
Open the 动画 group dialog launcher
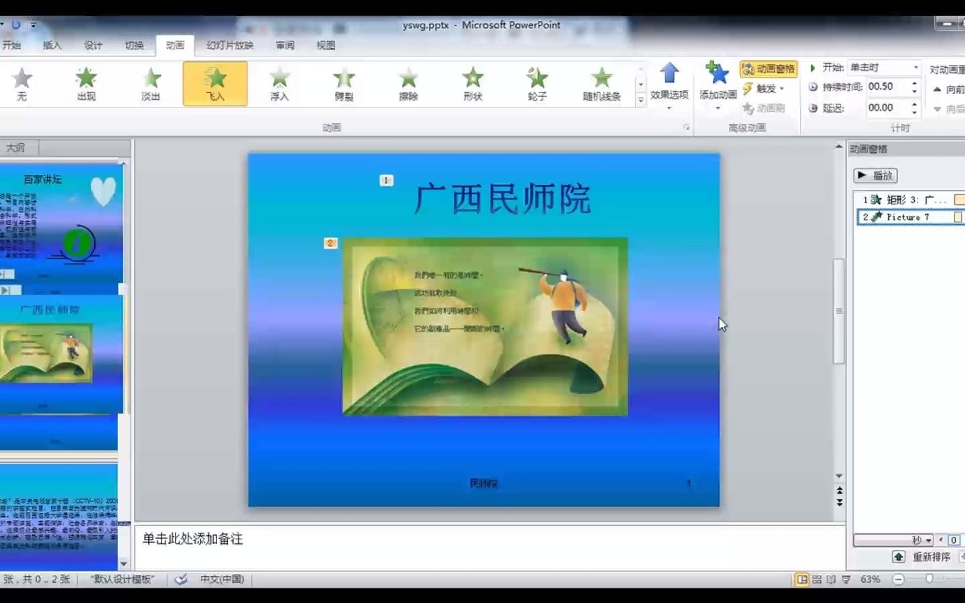pos(686,127)
